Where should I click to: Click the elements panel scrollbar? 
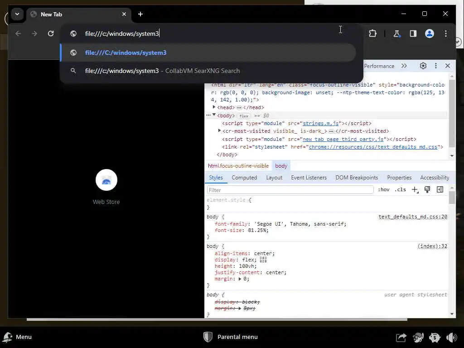pyautogui.click(x=452, y=114)
